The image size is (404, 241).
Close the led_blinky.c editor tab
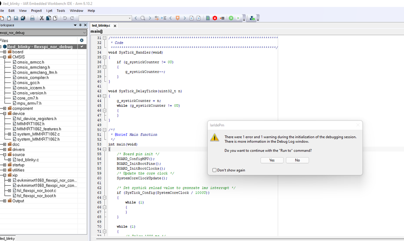pyautogui.click(x=115, y=26)
